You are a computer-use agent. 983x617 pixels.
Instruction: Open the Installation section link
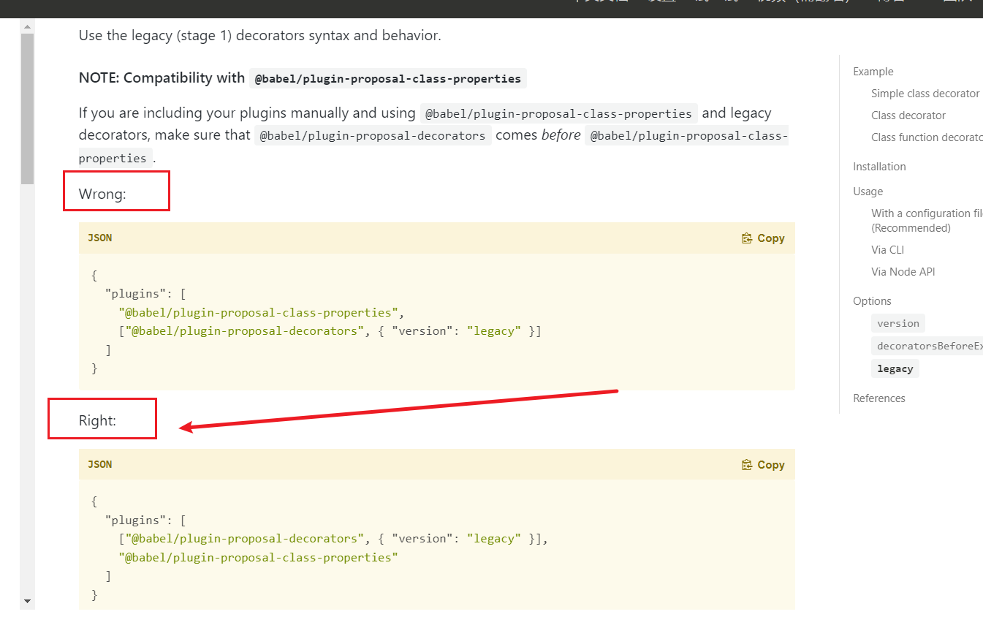point(879,167)
